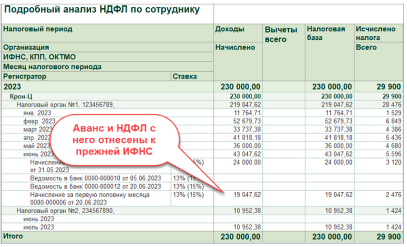Click income value 19 047,62 in Начислено column

click(x=247, y=195)
